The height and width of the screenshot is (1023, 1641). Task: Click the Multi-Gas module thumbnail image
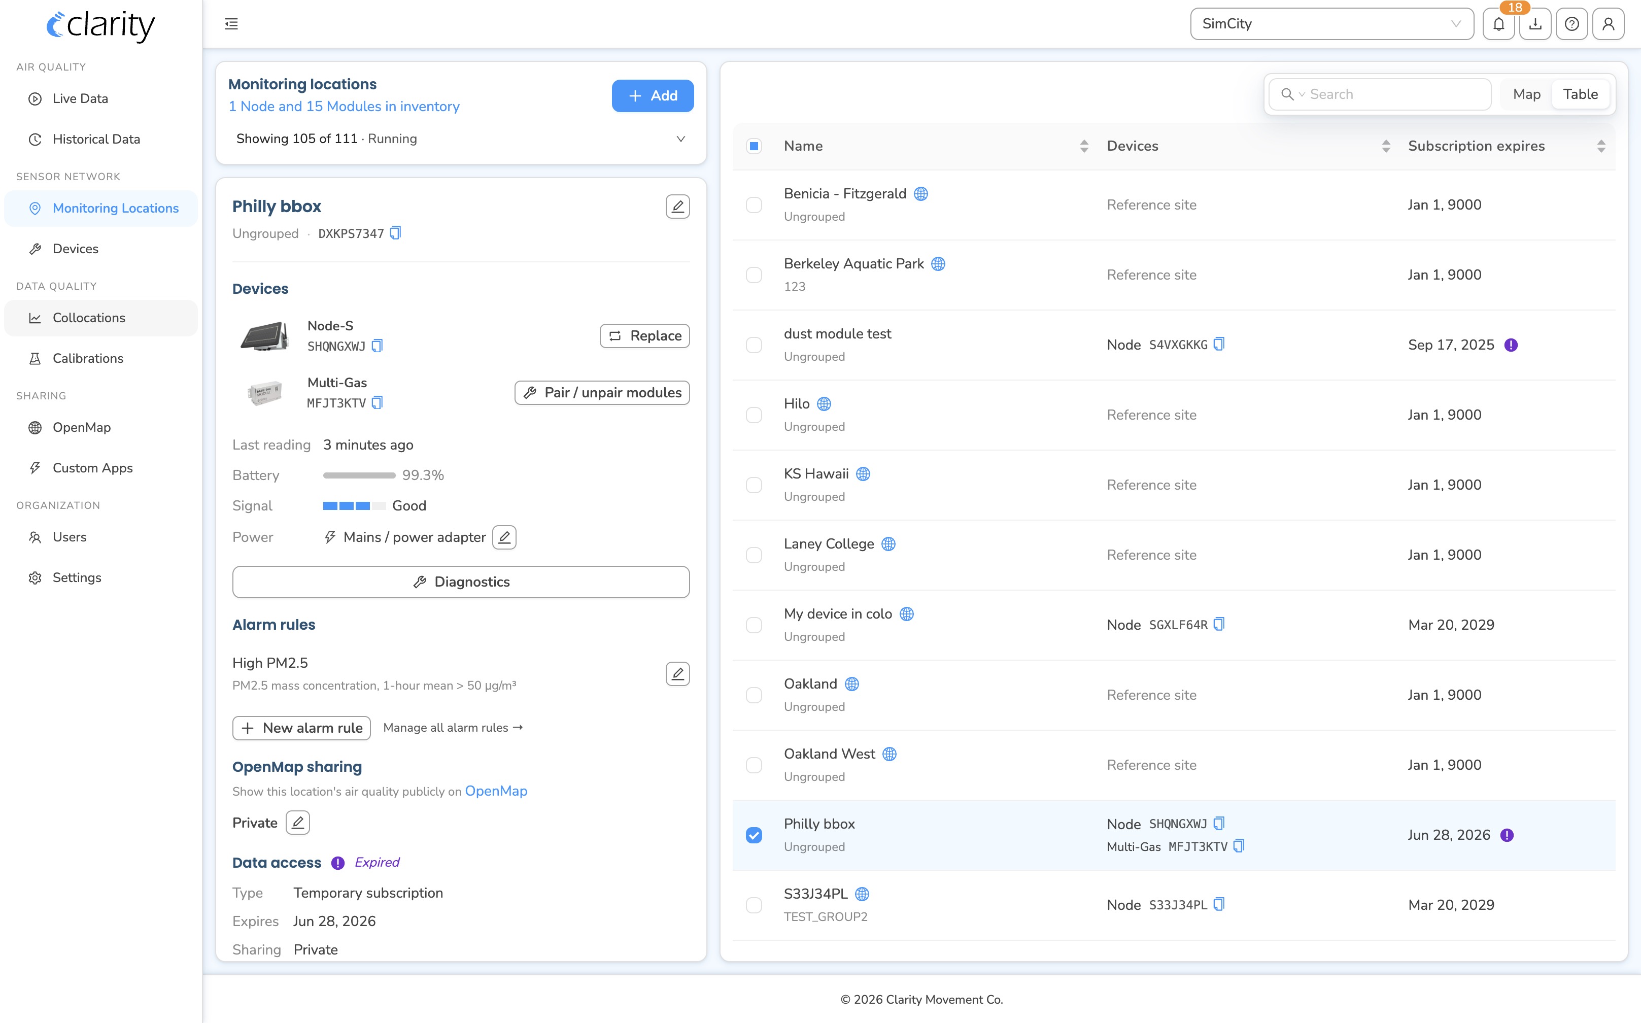point(264,392)
